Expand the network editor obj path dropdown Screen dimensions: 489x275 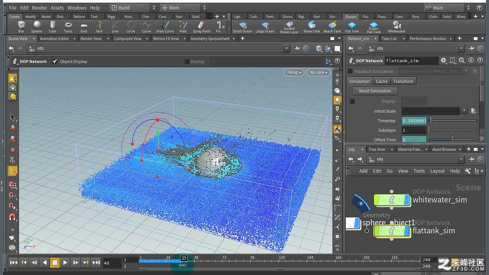tap(461, 159)
